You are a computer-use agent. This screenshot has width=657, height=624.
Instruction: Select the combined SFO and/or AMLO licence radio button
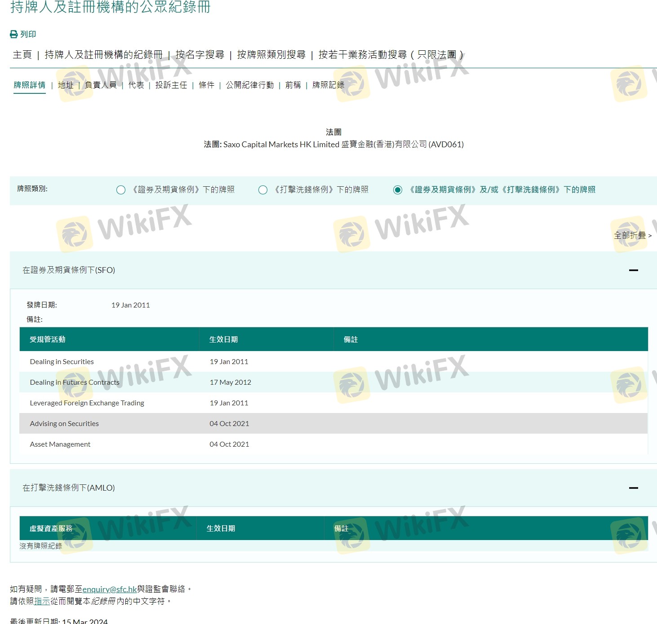[x=398, y=190]
